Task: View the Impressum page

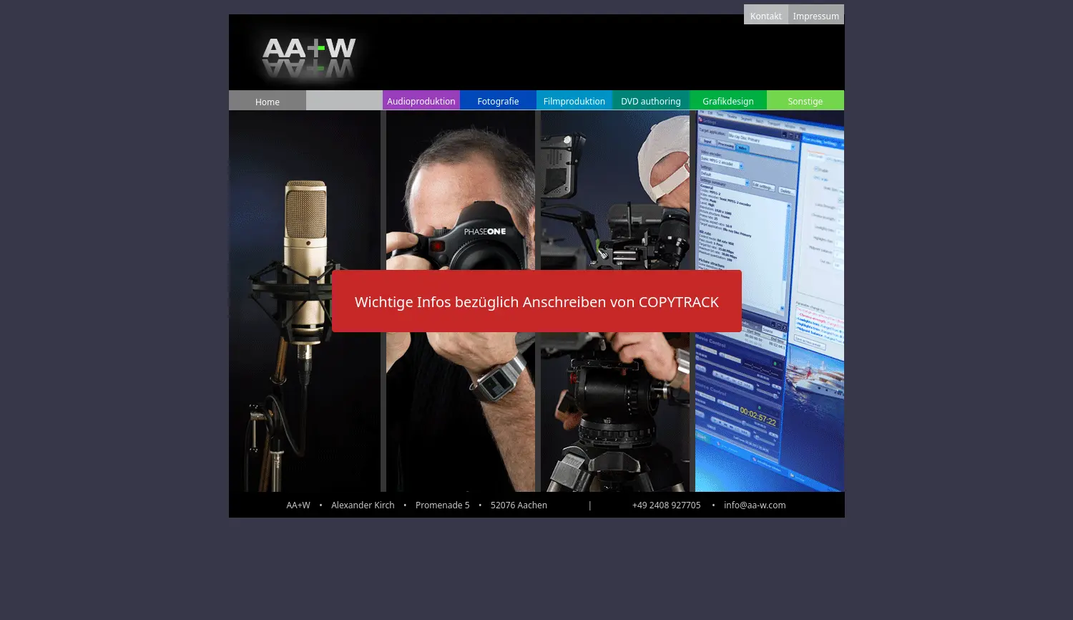Action: coord(815,16)
